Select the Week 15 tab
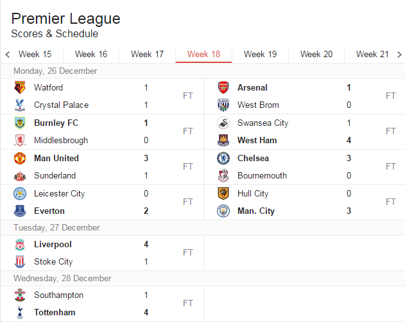Image resolution: width=405 pixels, height=323 pixels. pyautogui.click(x=35, y=55)
